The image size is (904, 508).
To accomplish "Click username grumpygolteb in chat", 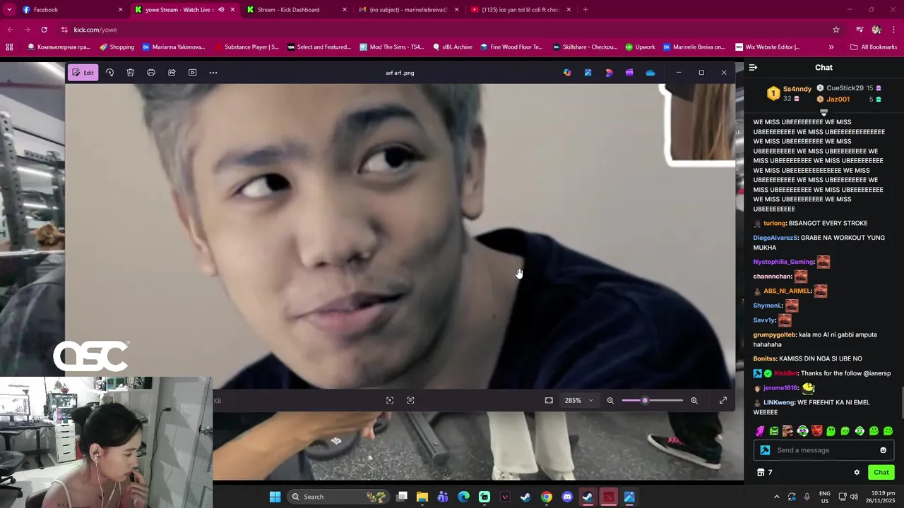I will [x=775, y=335].
